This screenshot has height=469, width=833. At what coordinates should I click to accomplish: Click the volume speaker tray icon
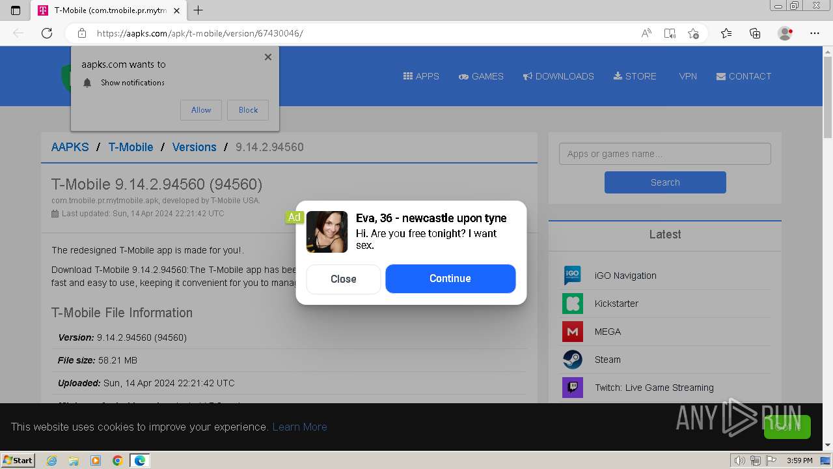[740, 461]
